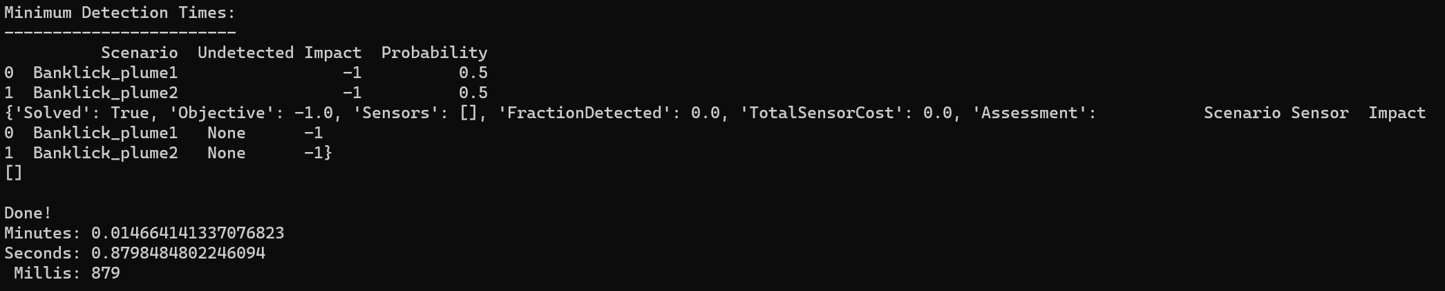Click the None sensor value for Banklick_plume1
This screenshot has width=1445, height=291.
coord(226,133)
